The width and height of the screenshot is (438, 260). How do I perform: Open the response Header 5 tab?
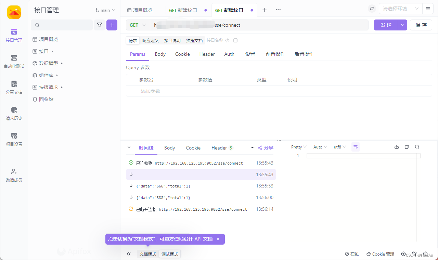222,148
